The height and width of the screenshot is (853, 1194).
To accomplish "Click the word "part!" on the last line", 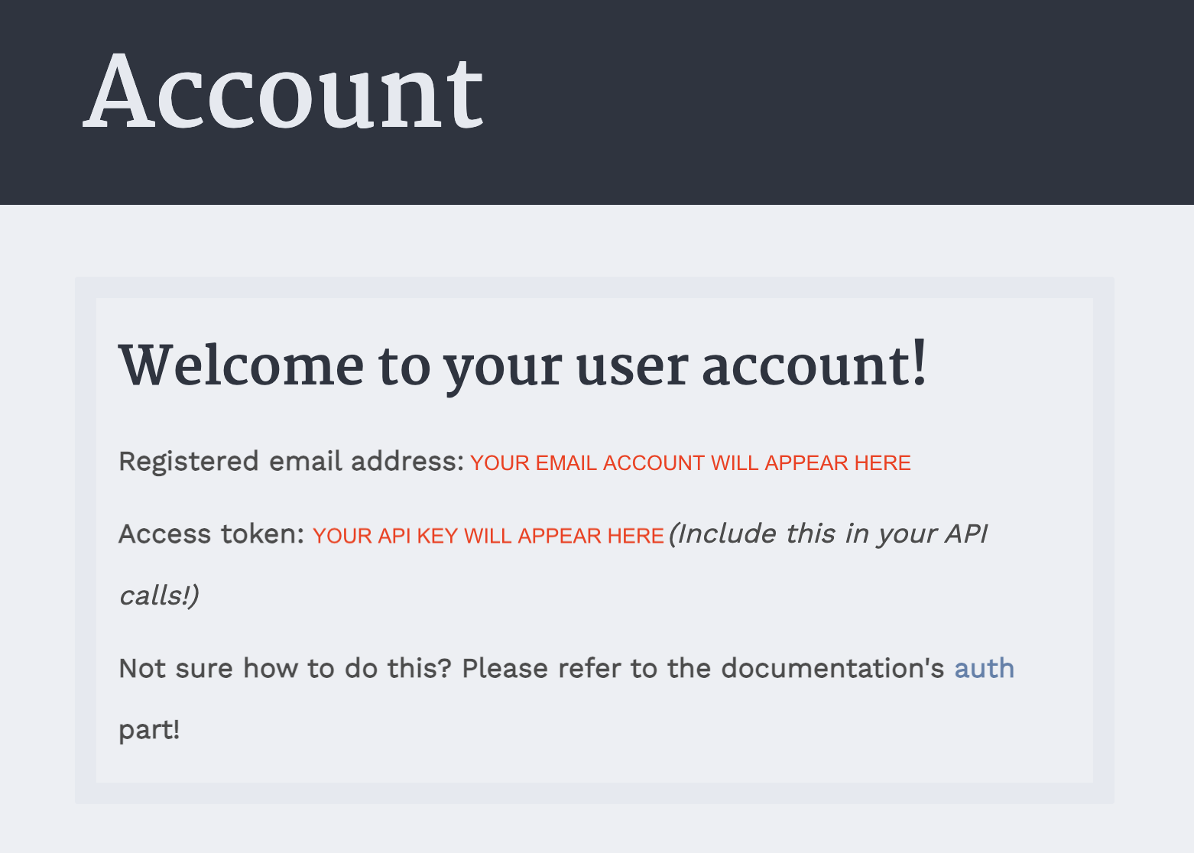I will [x=149, y=730].
